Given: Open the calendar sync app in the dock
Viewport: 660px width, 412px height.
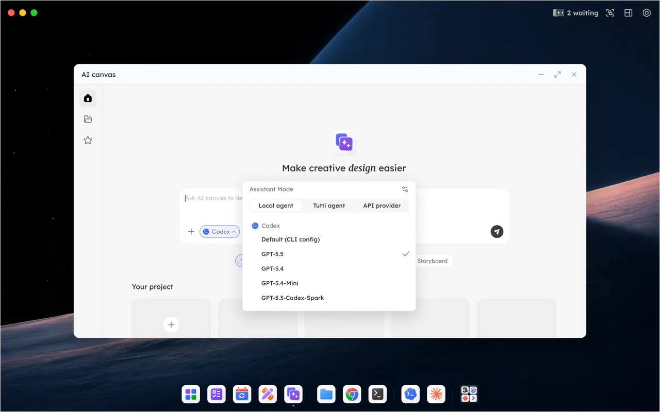Looking at the screenshot, I should (242, 394).
